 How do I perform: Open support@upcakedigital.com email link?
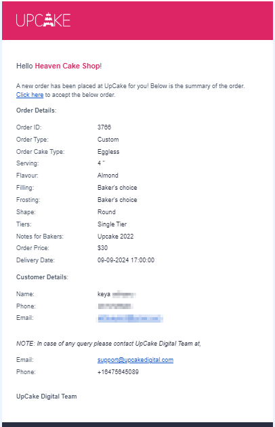(x=135, y=360)
